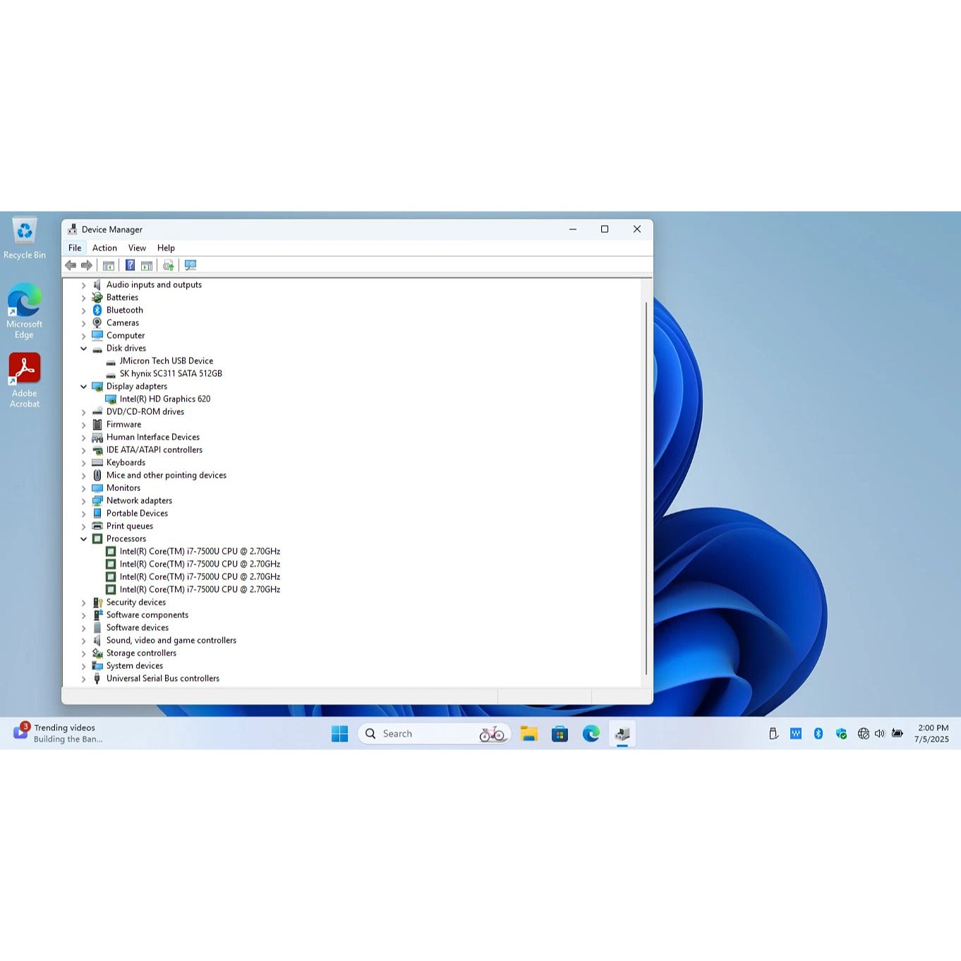Viewport: 961px width, 961px height.
Task: Click the Device Manager vertical scrollbar
Action: [646, 487]
